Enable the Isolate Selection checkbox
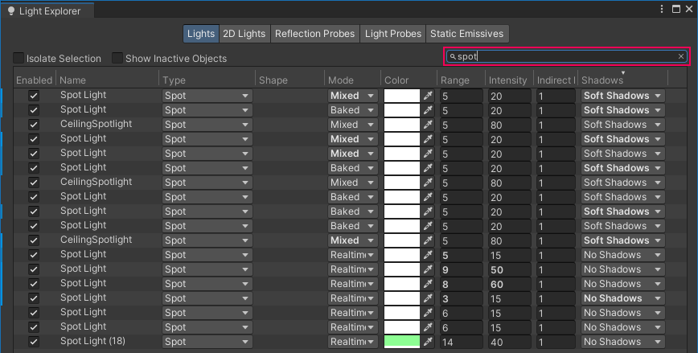The image size is (698, 353). pos(18,58)
